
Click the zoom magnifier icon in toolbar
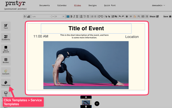pyautogui.click(x=139, y=16)
